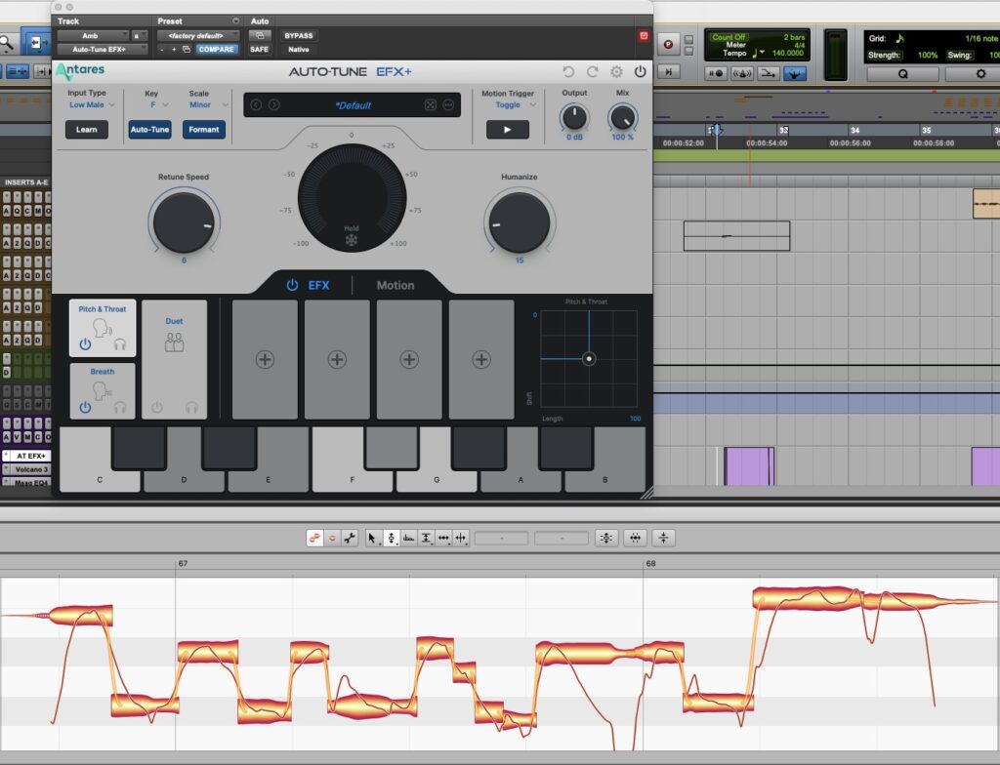Undo the last Auto-Tune change
This screenshot has height=765, width=1000.
pos(568,72)
